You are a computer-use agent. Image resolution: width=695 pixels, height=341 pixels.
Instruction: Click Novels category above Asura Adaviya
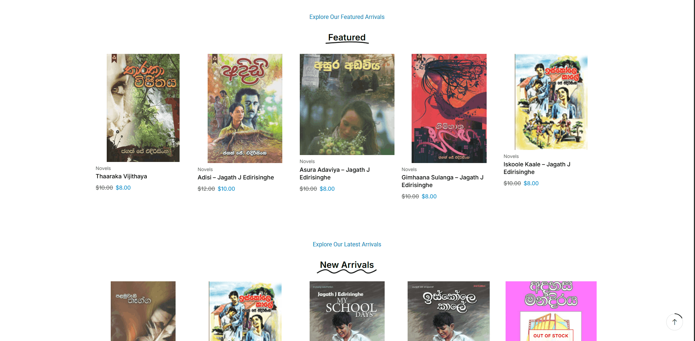pos(307,162)
